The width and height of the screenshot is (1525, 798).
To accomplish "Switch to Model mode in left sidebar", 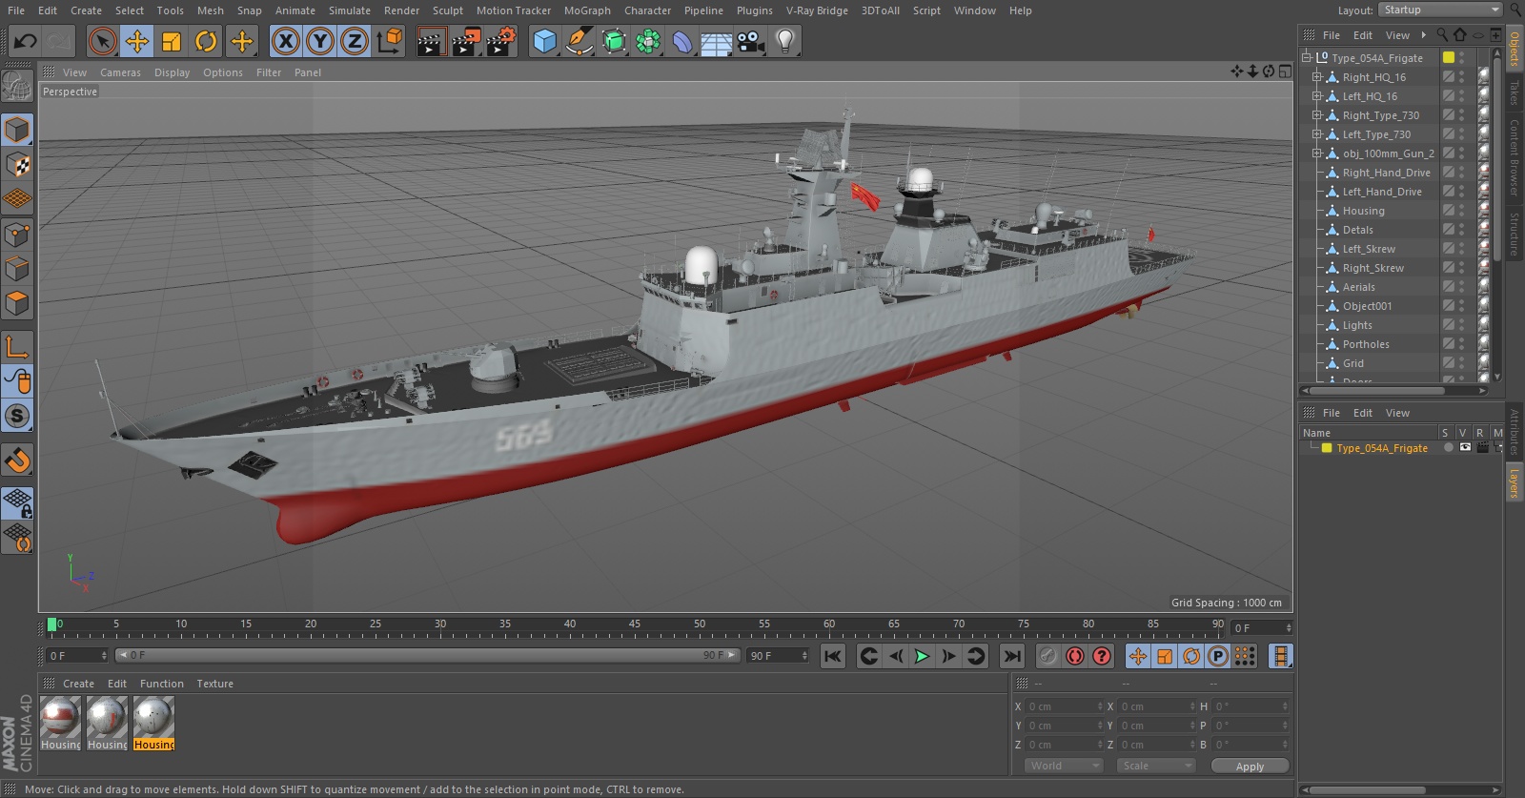I will [17, 130].
